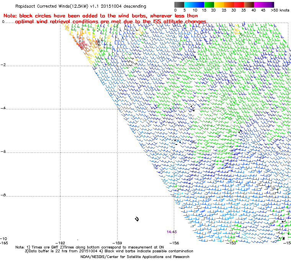Screen dimensions: 291x263
Task: Click the -10 latitude axis label
Action: click(x=3, y=239)
